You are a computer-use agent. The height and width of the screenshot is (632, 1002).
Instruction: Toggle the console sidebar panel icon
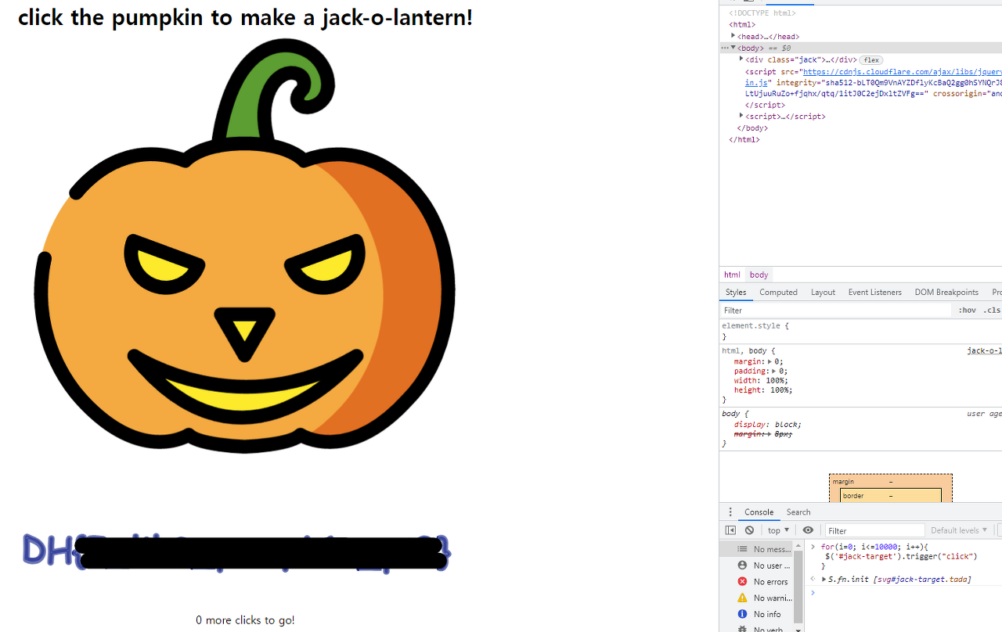pos(730,530)
